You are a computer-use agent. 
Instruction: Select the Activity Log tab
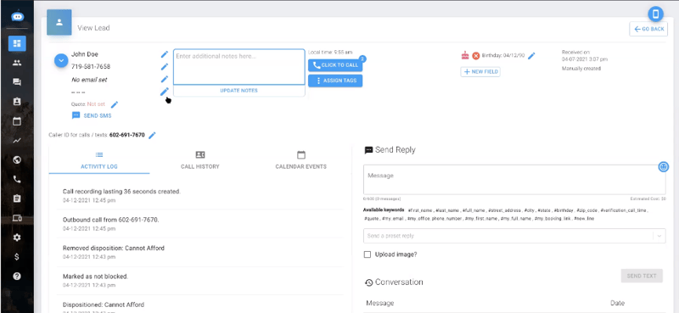[99, 160]
